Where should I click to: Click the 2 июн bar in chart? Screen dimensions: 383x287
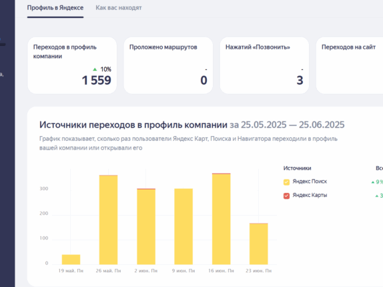146,226
